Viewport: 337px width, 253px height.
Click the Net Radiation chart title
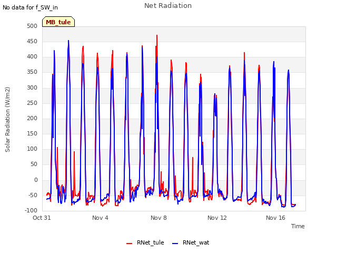pos(168,6)
